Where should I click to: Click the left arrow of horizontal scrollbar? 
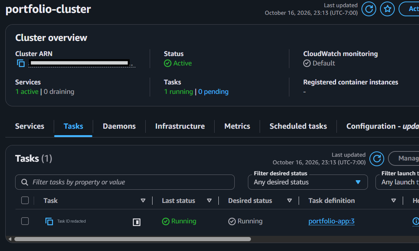pyautogui.click(x=10, y=239)
